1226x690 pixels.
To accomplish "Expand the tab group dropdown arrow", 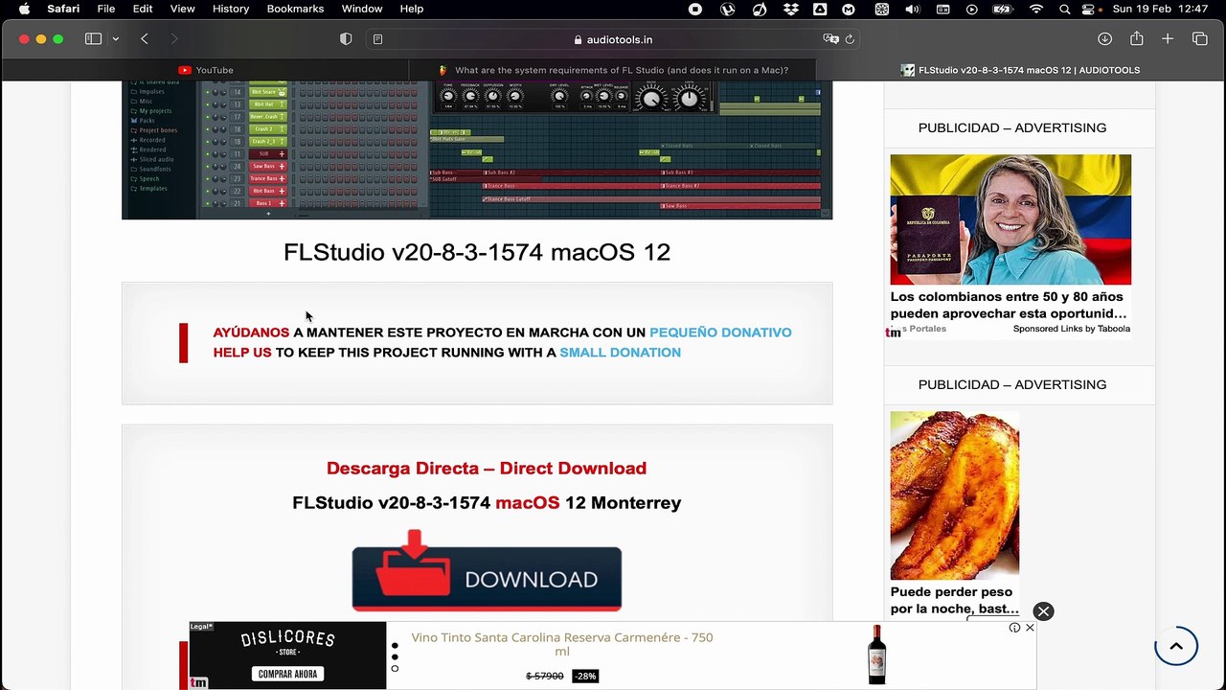I will point(115,39).
